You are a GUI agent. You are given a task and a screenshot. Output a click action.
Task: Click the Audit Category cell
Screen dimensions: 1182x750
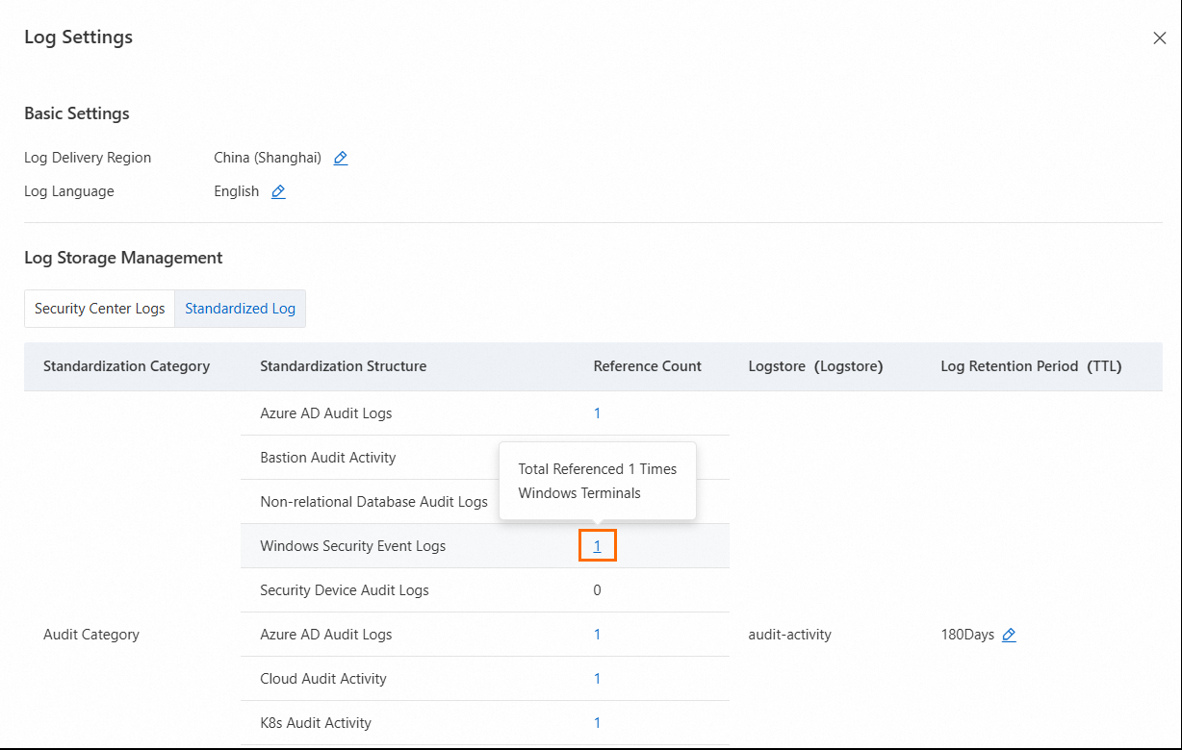coord(91,635)
